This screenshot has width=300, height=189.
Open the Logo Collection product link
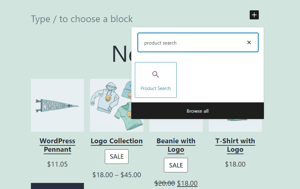tap(116, 141)
